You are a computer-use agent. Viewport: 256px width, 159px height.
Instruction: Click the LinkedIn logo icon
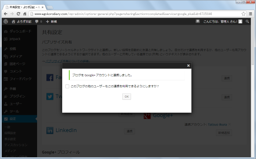point(50,130)
